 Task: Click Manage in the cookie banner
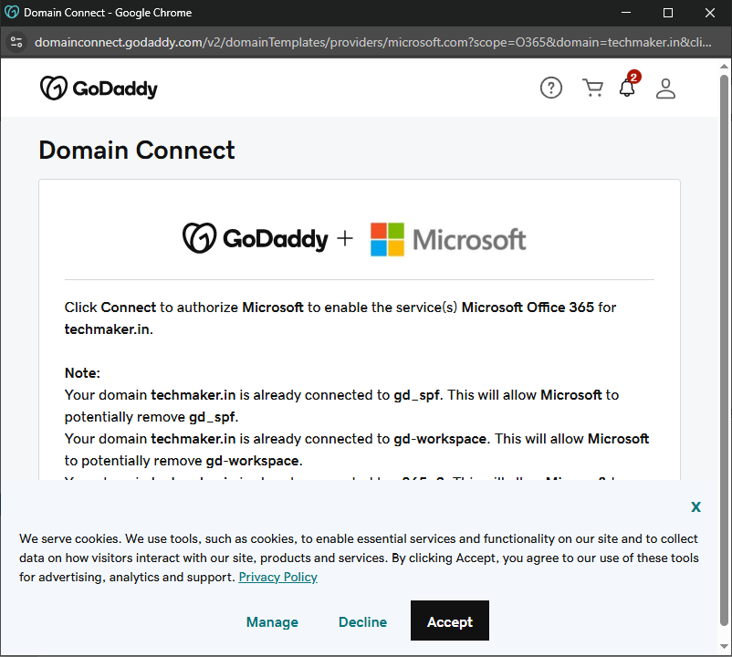272,622
